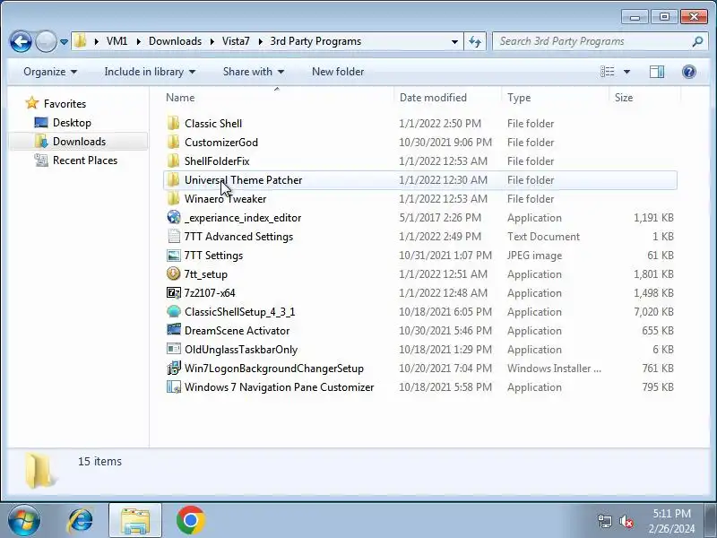Launch Google Chrome from the taskbar
This screenshot has height=538, width=717.
click(x=190, y=520)
